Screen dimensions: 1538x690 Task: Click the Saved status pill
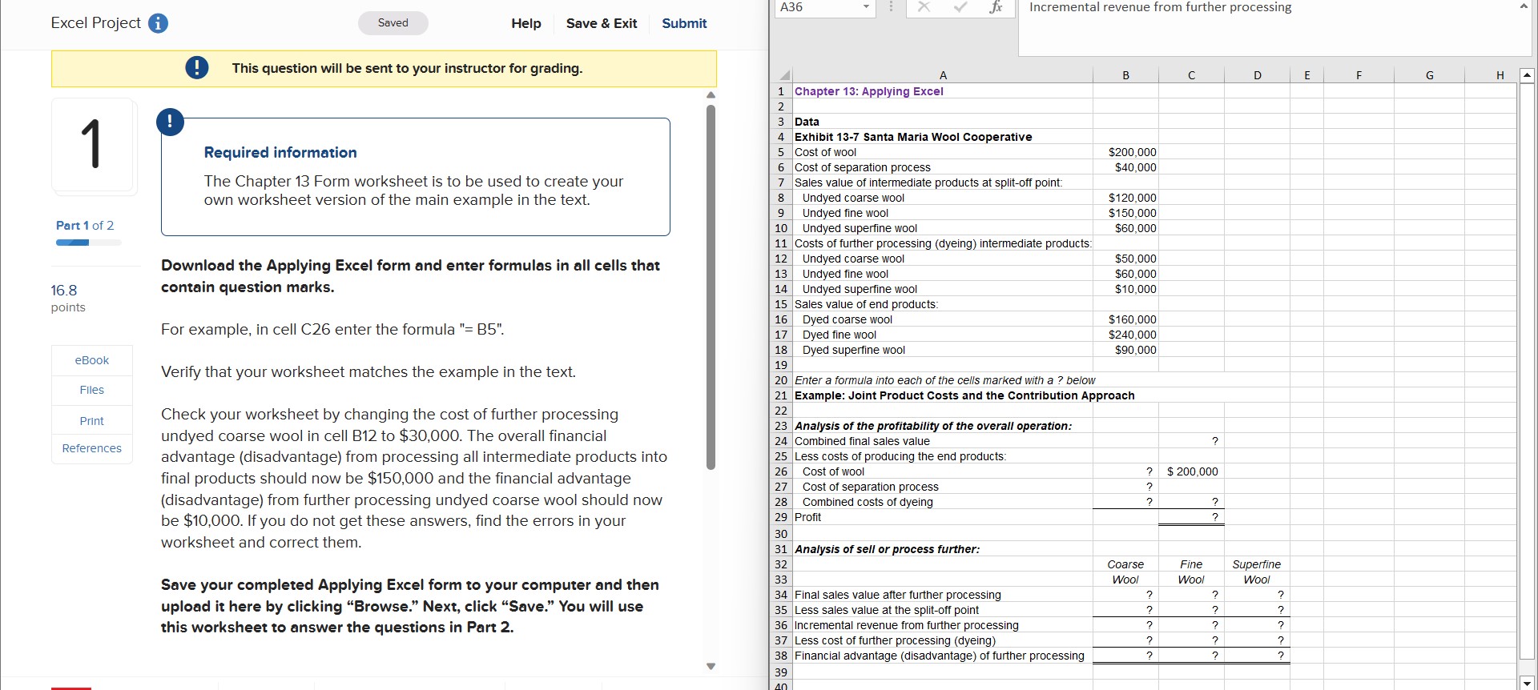393,23
